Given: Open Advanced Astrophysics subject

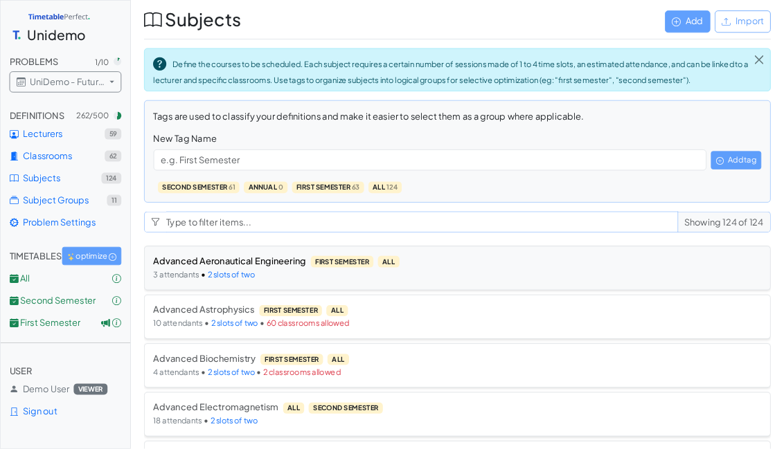Looking at the screenshot, I should click(x=457, y=317).
